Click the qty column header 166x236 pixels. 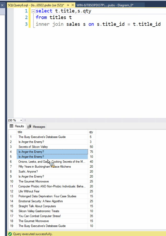92,132
